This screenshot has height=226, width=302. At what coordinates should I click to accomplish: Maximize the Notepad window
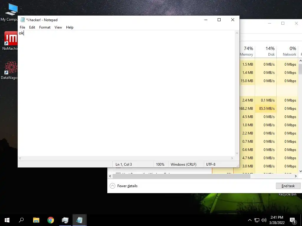(219, 20)
